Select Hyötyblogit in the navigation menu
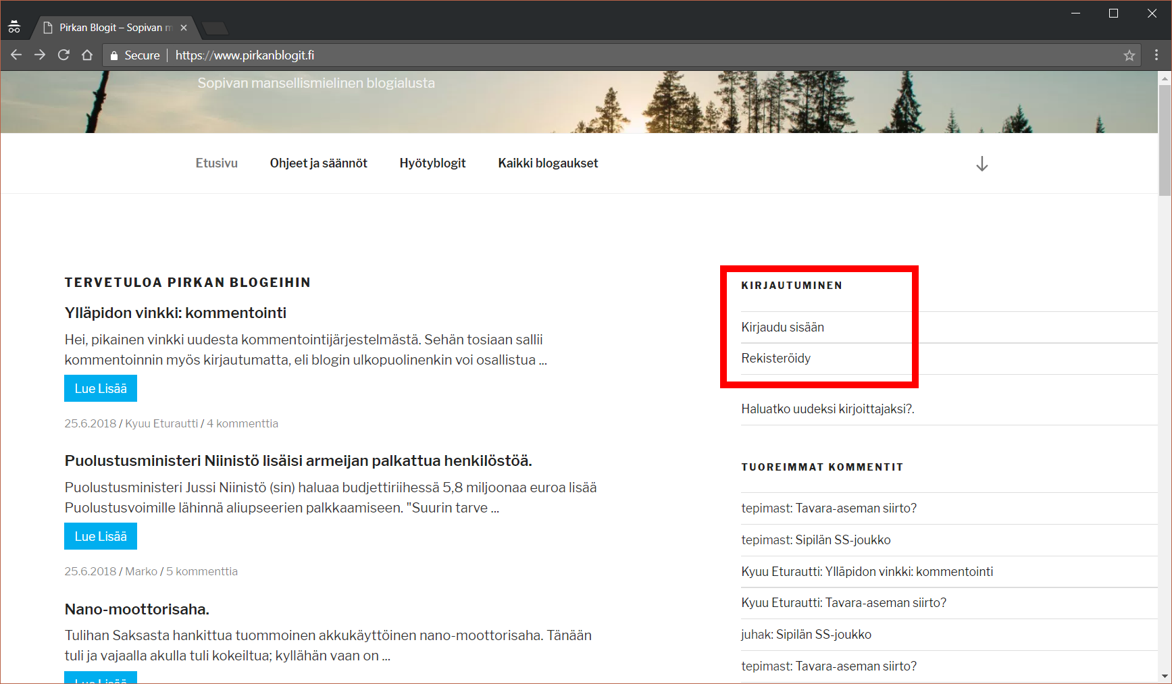The height and width of the screenshot is (684, 1172). point(432,163)
